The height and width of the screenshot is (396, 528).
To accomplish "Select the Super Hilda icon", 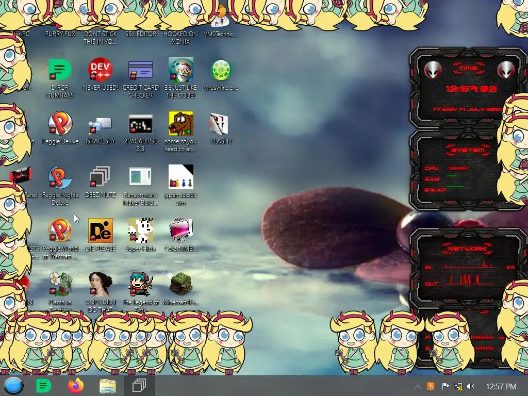I will (x=140, y=230).
